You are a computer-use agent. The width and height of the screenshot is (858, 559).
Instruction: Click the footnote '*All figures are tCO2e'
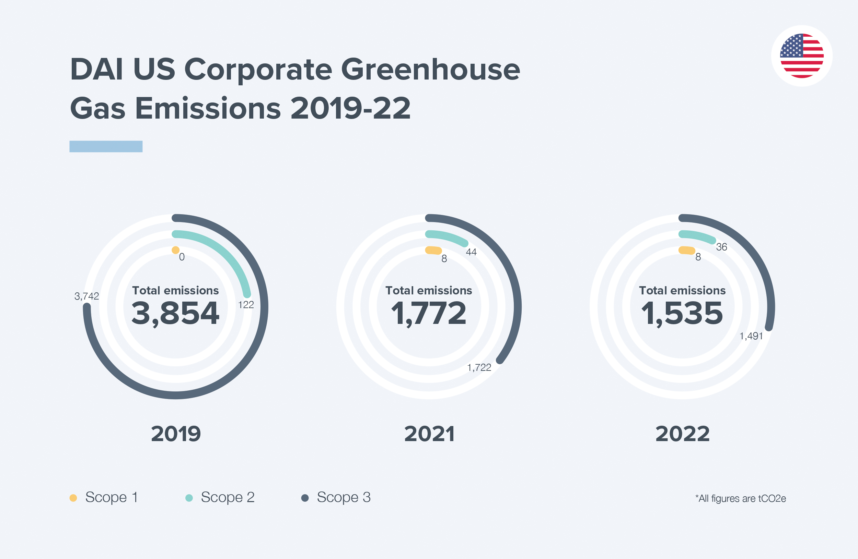coord(741,499)
